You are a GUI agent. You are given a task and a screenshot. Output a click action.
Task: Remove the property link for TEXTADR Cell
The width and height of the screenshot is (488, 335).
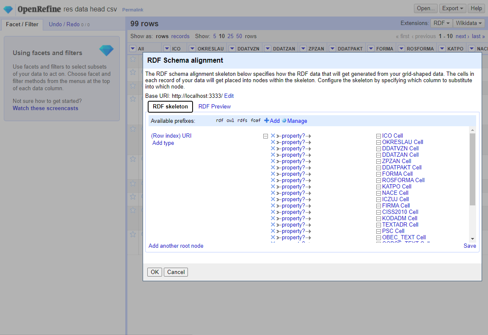point(273,224)
